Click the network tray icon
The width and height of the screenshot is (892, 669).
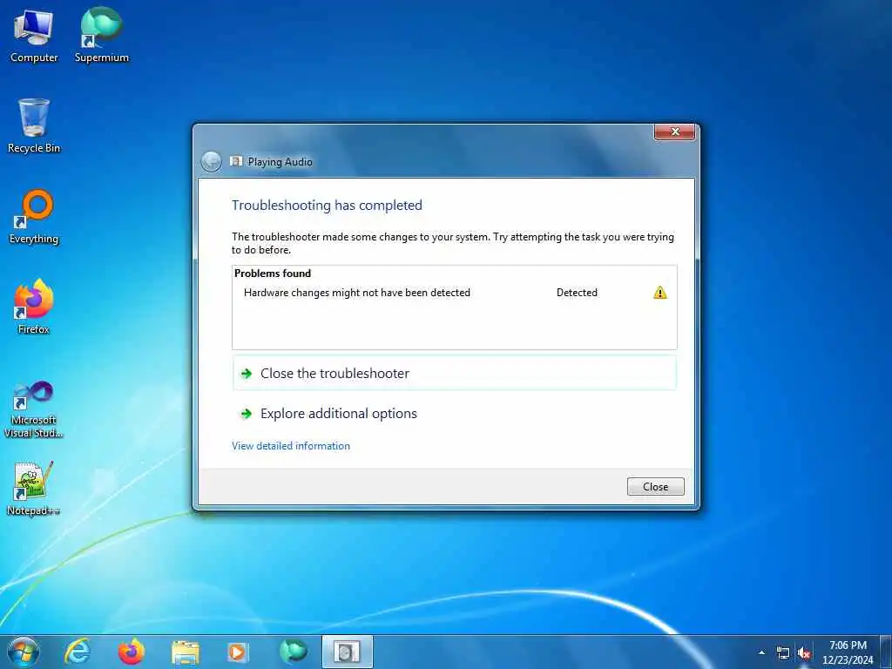[783, 653]
